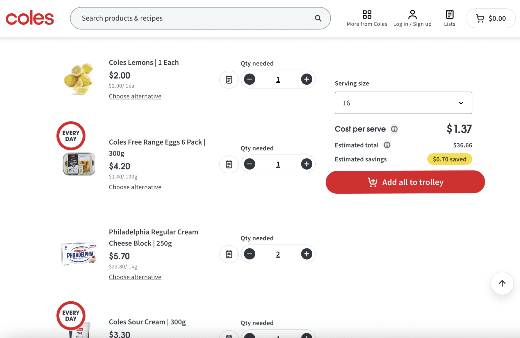This screenshot has height=338, width=520.
Task: Open Coles Sour Cream | 300g title
Action: click(147, 322)
